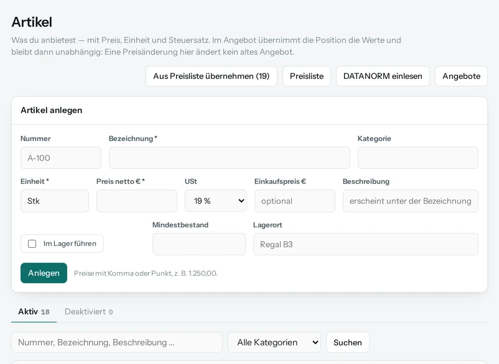Image resolution: width=499 pixels, height=364 pixels.
Task: Click the 'Im Lager führen' label text
Action: click(x=70, y=243)
